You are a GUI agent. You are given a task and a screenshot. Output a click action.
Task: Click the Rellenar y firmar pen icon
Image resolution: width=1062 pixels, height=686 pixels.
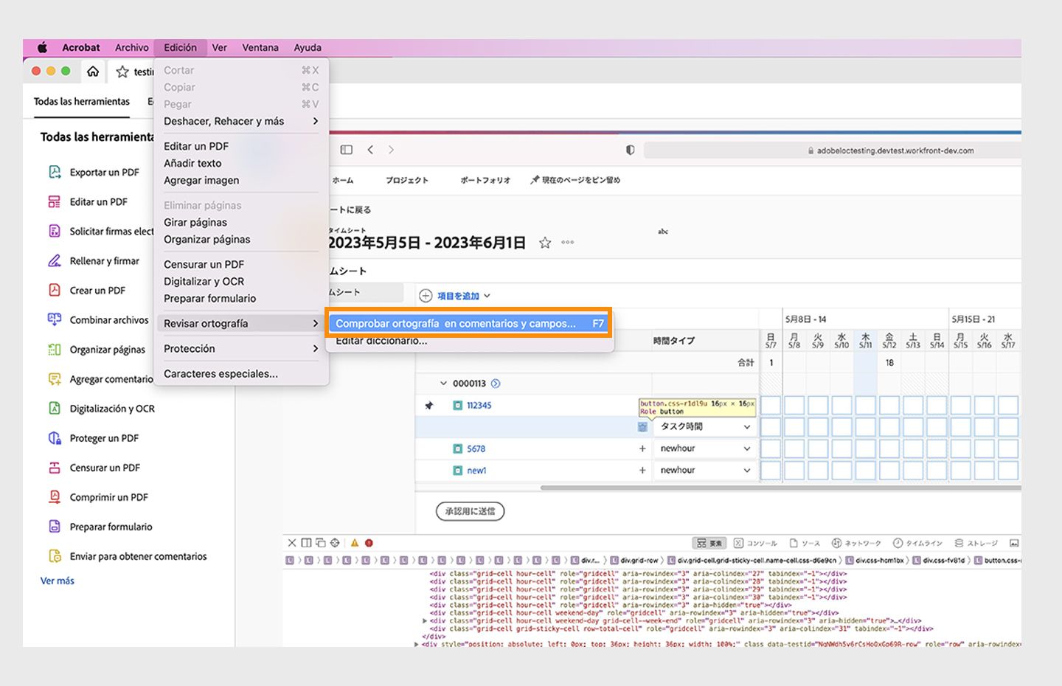[55, 261]
